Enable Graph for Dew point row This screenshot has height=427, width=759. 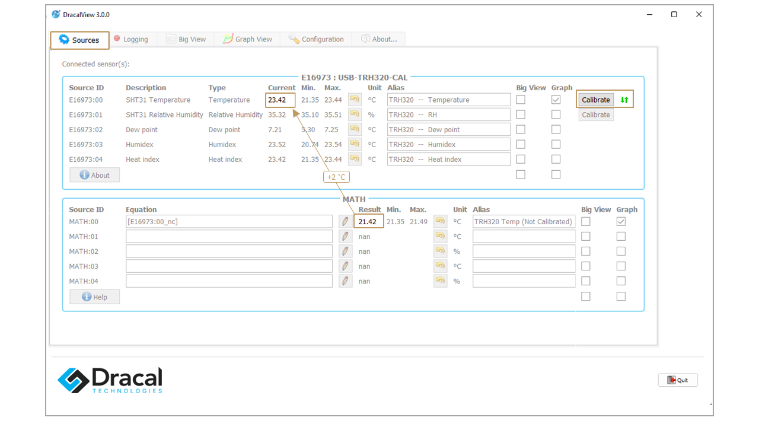coord(556,129)
